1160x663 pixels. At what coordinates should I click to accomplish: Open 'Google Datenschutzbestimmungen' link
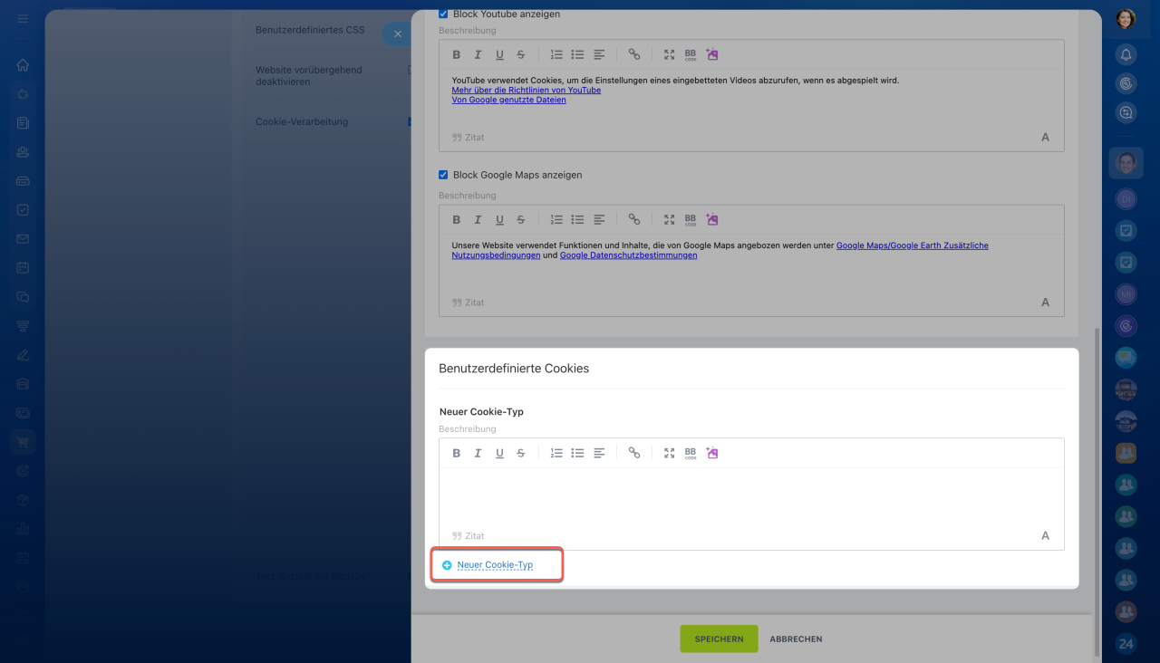[x=629, y=255]
